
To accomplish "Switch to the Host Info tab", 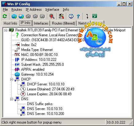I will (x=10, y=23).
